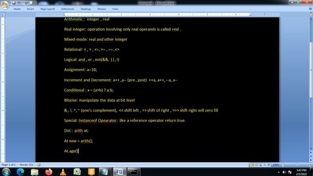Launch Firefox from the taskbar

49,172
